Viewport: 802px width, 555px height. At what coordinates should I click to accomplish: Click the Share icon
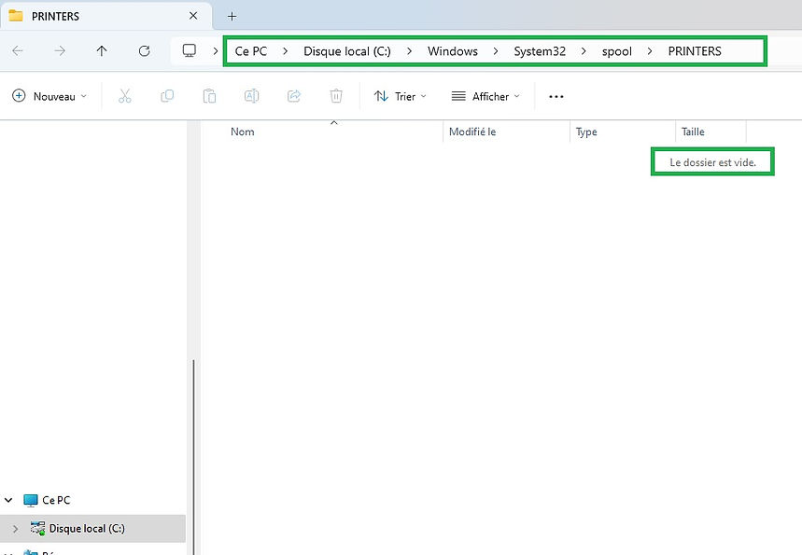(294, 96)
